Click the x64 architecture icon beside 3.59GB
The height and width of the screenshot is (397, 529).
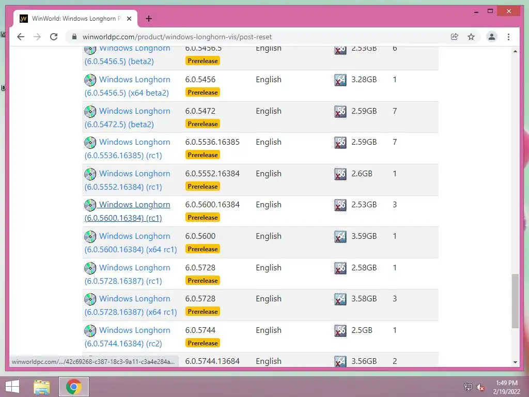pos(340,237)
